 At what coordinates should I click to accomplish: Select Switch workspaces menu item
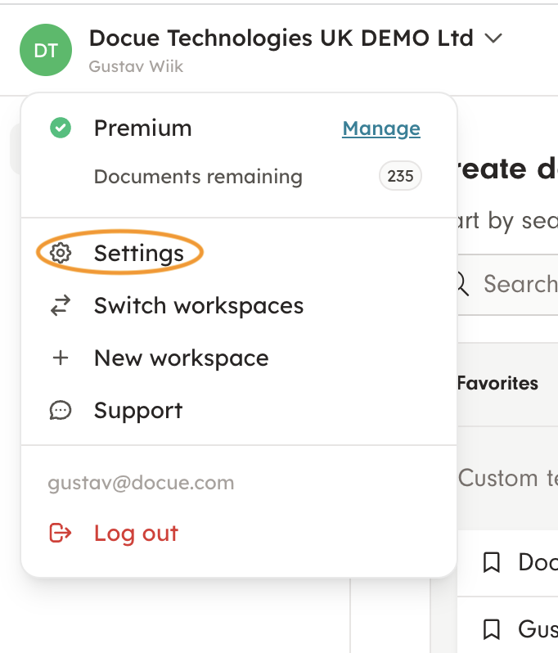click(198, 306)
